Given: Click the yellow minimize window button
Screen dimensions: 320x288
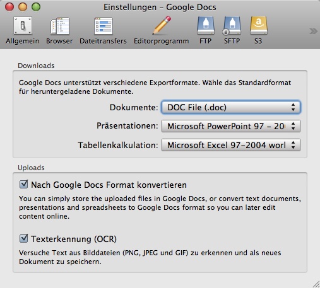Looking at the screenshot, I should 23,7.
